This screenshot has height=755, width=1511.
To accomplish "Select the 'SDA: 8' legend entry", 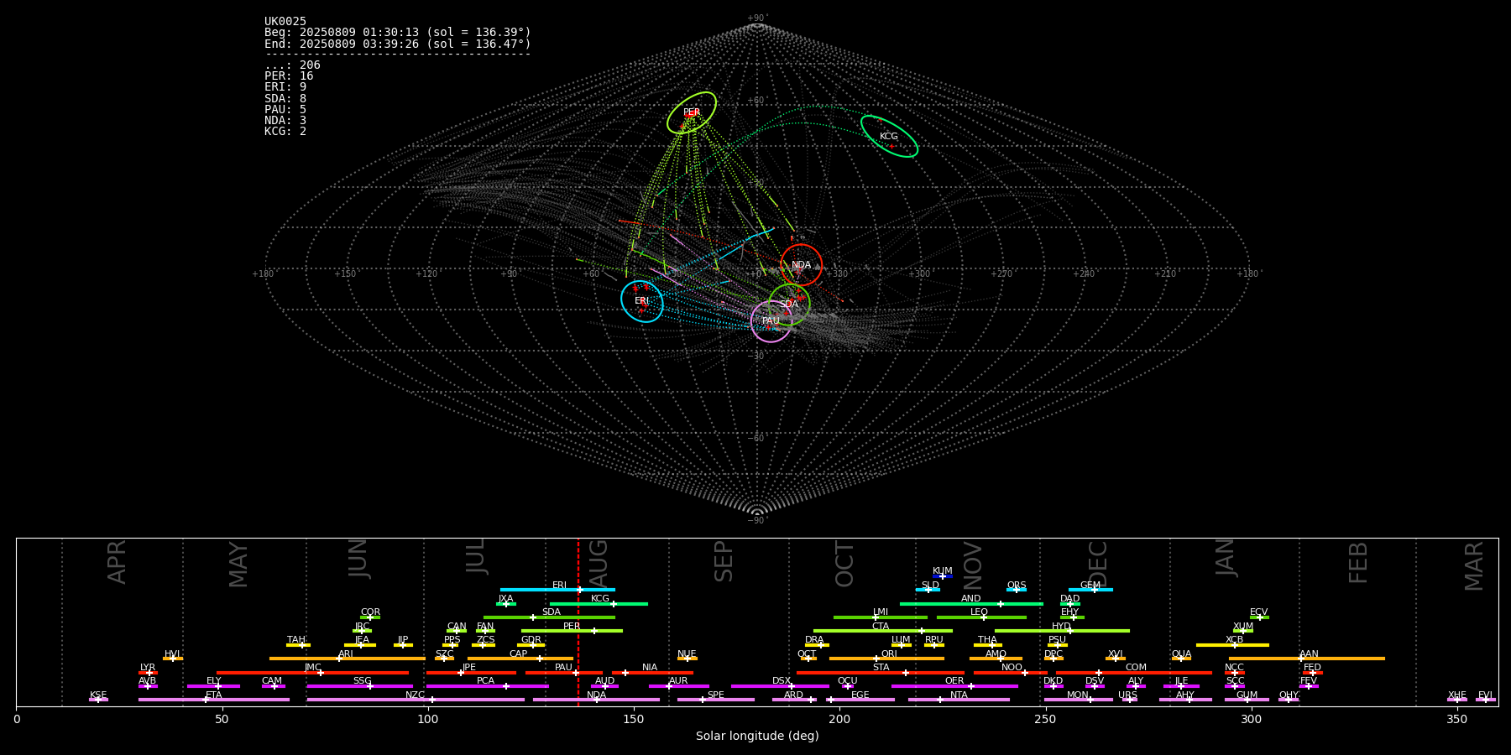I will [285, 99].
